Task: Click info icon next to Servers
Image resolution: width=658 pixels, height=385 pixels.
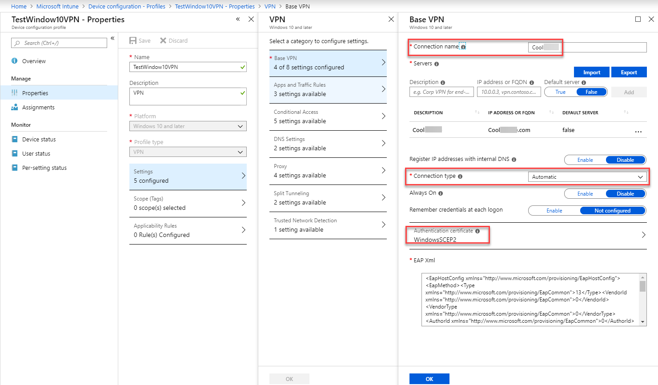Action: (437, 64)
